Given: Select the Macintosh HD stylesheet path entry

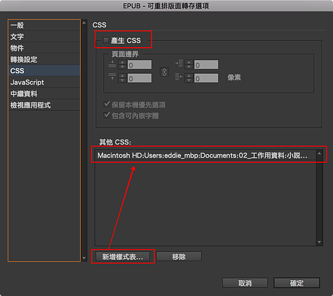Looking at the screenshot, I should click(205, 155).
